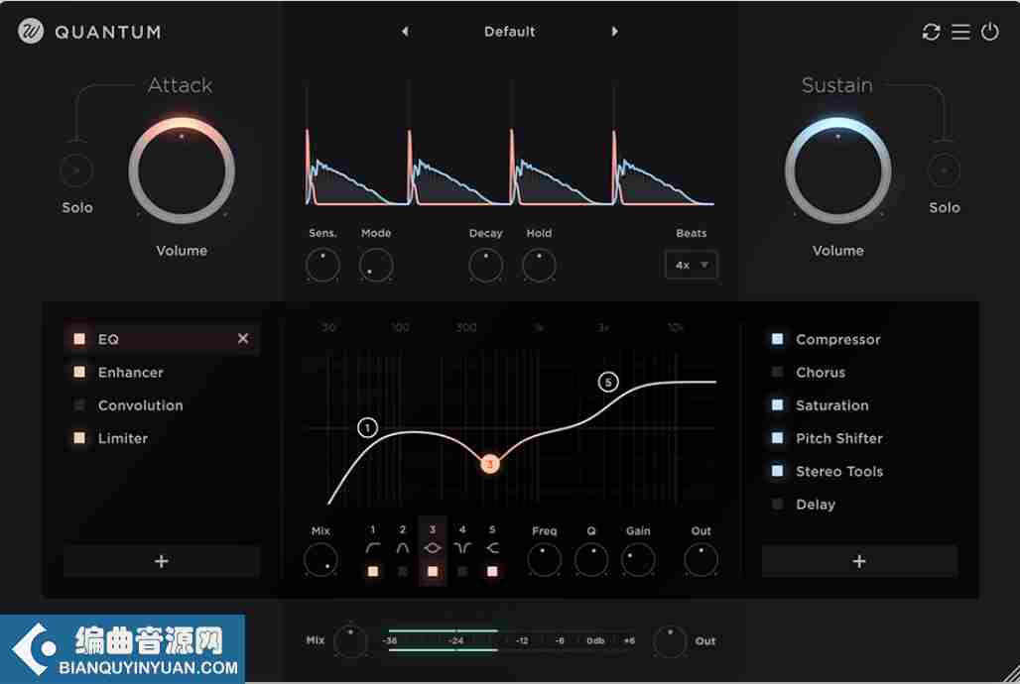Enable band 2 square

point(403,572)
